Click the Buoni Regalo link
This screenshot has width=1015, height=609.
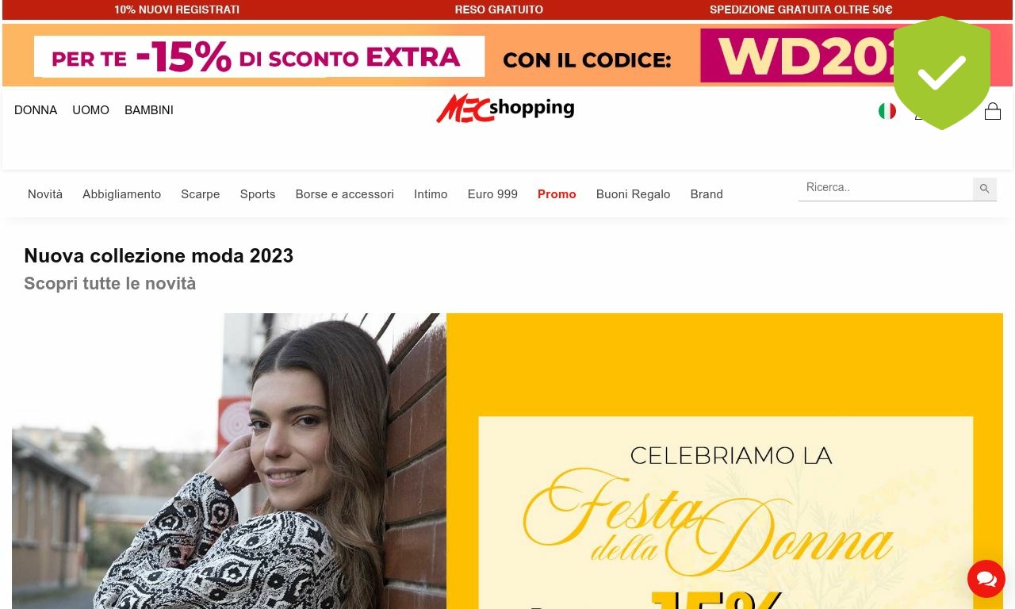[633, 194]
